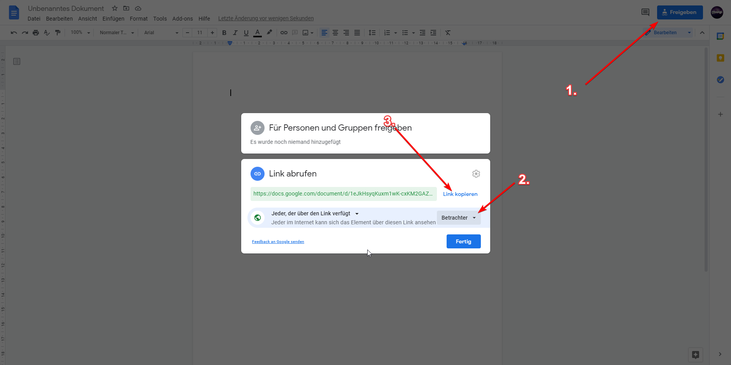Click the print icon in toolbar
This screenshot has width=731, height=365.
click(x=36, y=33)
